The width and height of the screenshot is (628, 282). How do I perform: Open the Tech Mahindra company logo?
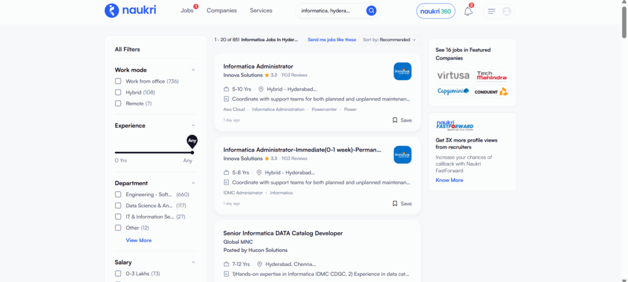(x=491, y=76)
